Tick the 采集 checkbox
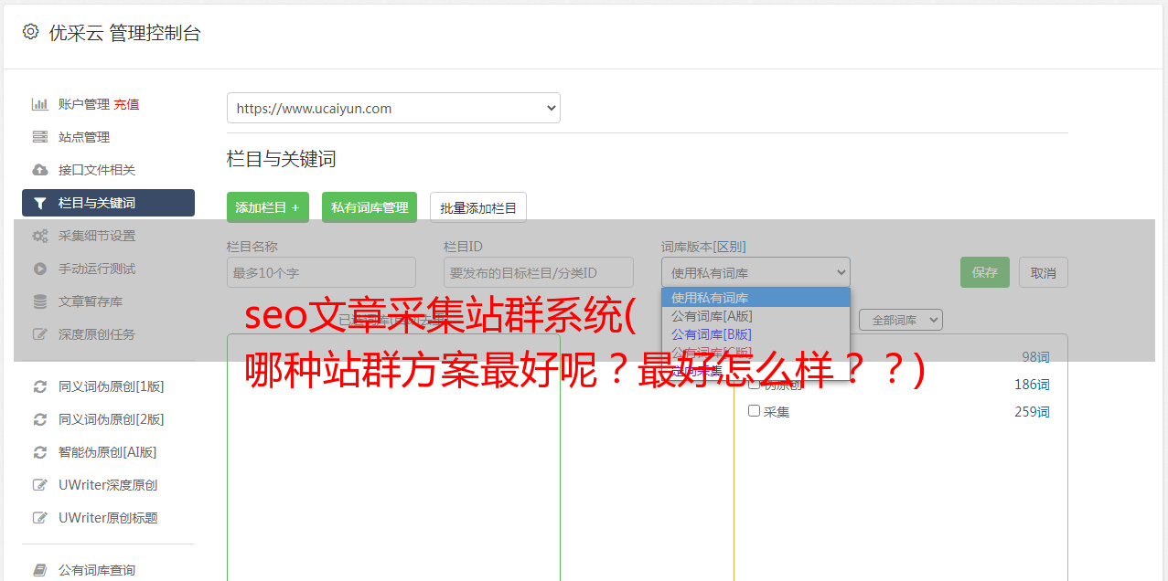Image resolution: width=1168 pixels, height=581 pixels. pyautogui.click(x=755, y=411)
